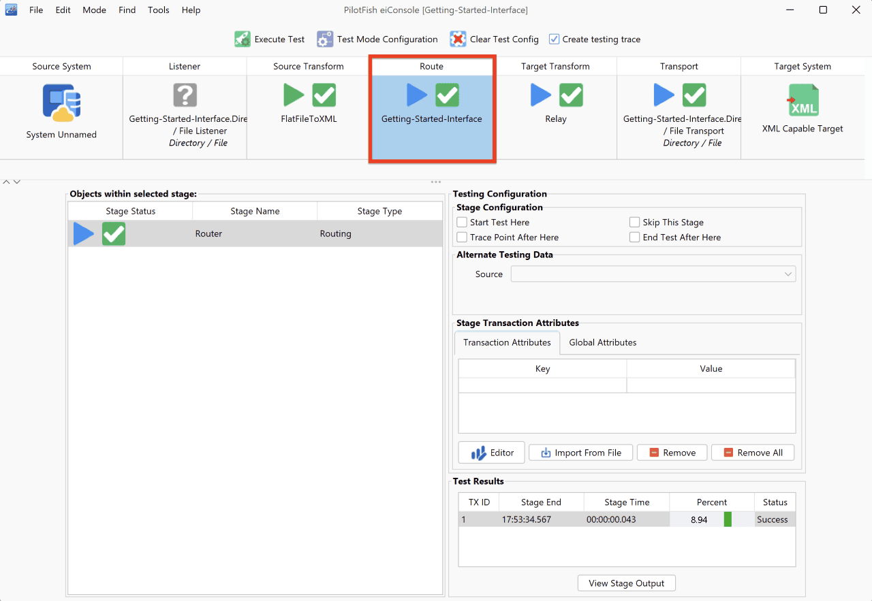Click the Success status cell
Viewport: 872px width, 601px height.
click(775, 519)
